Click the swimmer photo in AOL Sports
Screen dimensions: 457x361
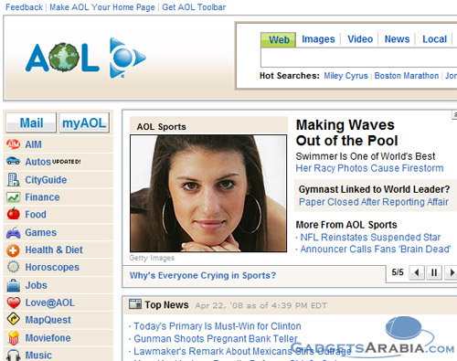[208, 194]
